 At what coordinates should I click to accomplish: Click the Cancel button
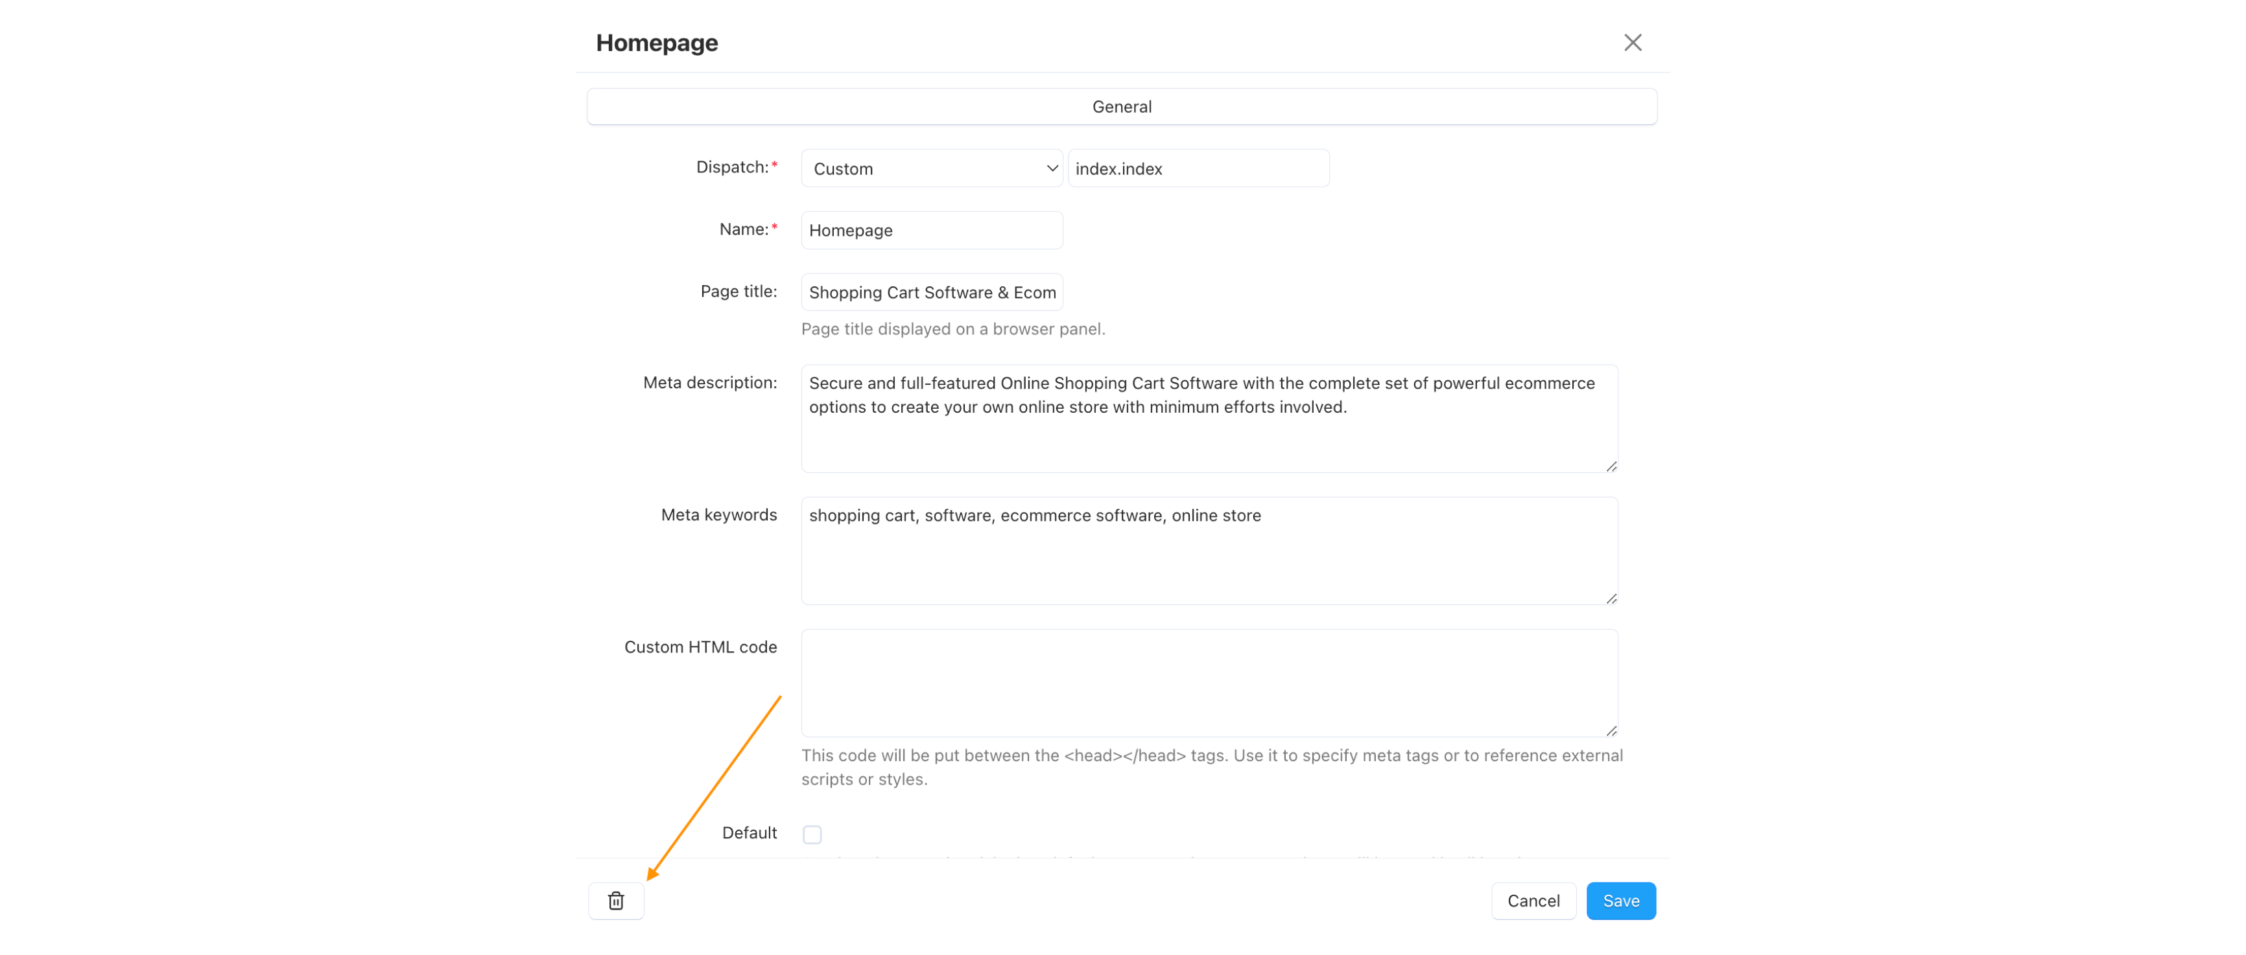(x=1533, y=900)
